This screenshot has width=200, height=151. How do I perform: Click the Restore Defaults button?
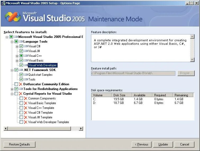pyautogui.click(x=20, y=144)
